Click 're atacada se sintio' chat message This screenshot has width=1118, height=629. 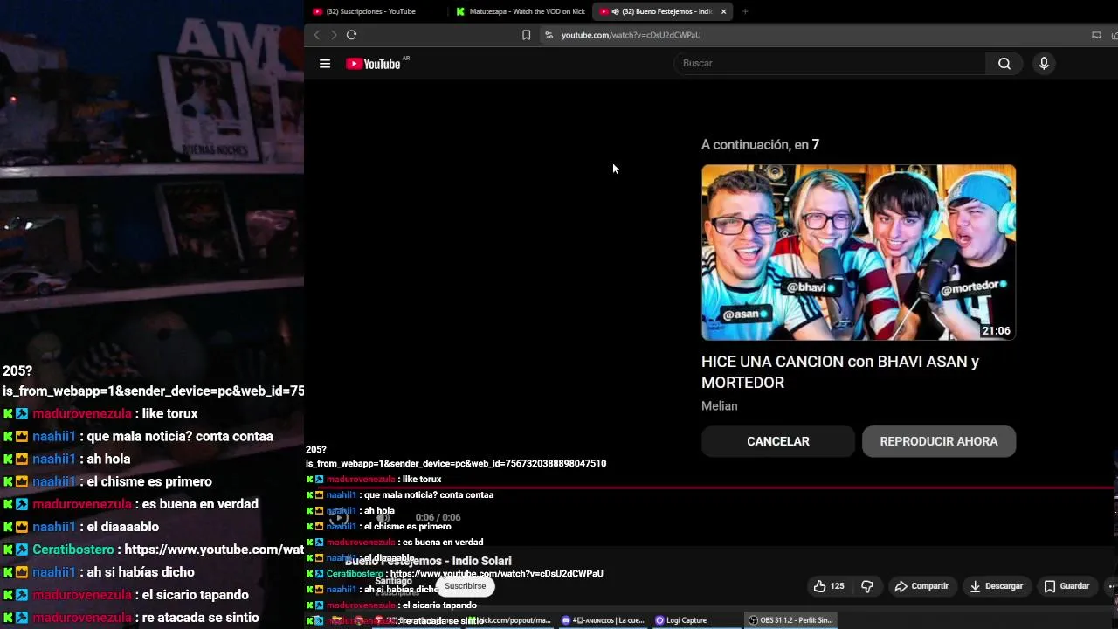(200, 618)
